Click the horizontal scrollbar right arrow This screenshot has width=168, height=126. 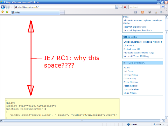[163, 121]
